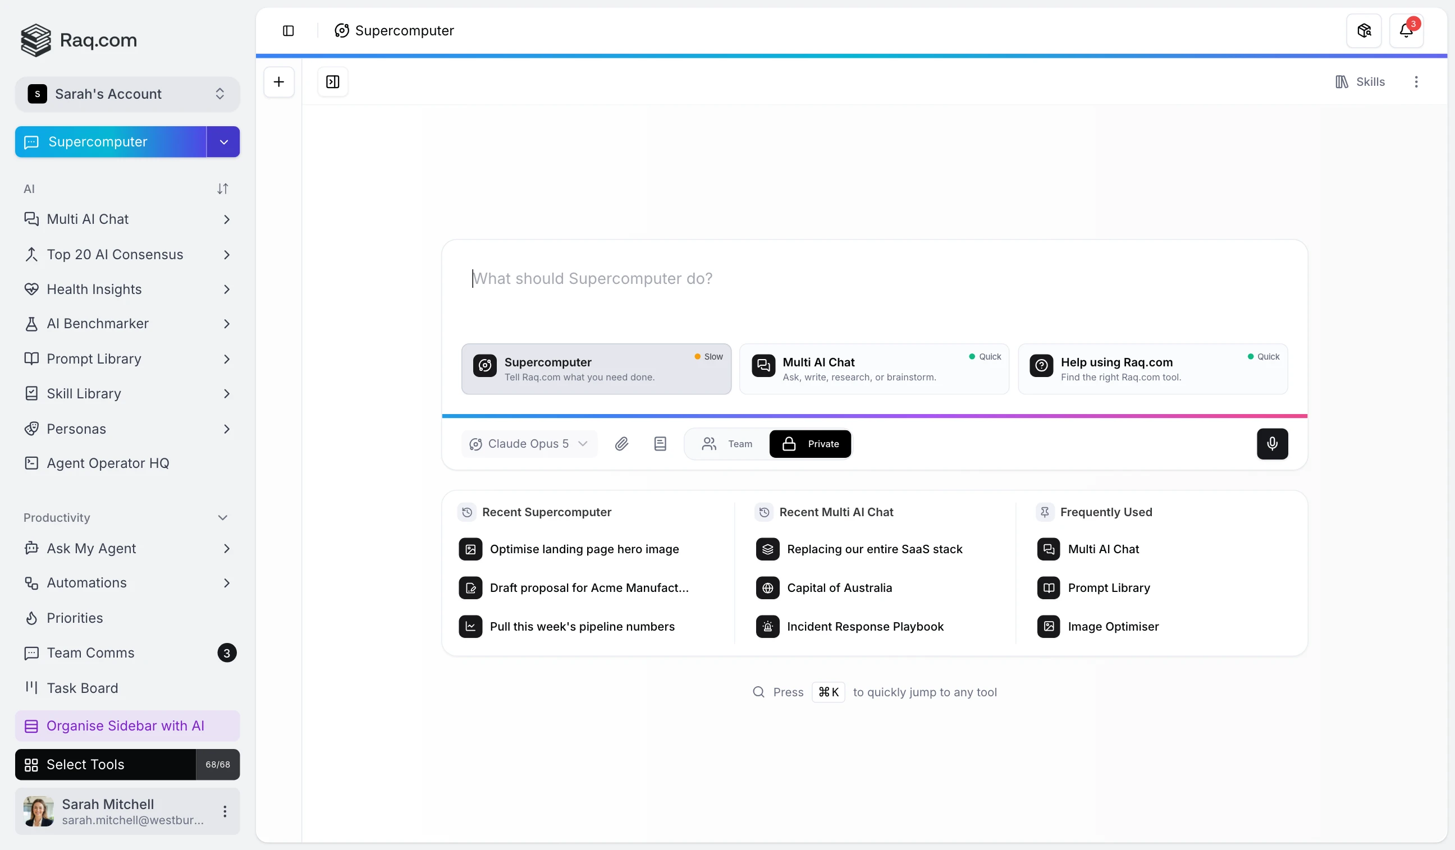Open Automations in sidebar
Image resolution: width=1455 pixels, height=850 pixels.
pos(127,583)
